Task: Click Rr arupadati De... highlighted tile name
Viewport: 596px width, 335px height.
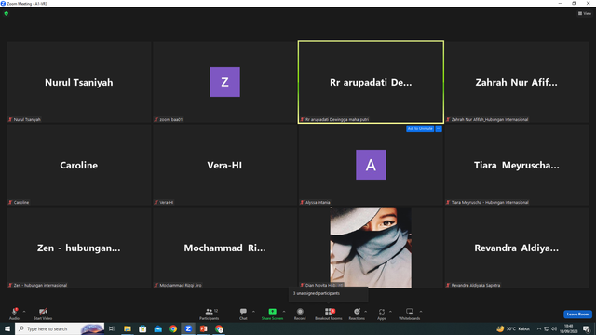Action: tap(371, 83)
